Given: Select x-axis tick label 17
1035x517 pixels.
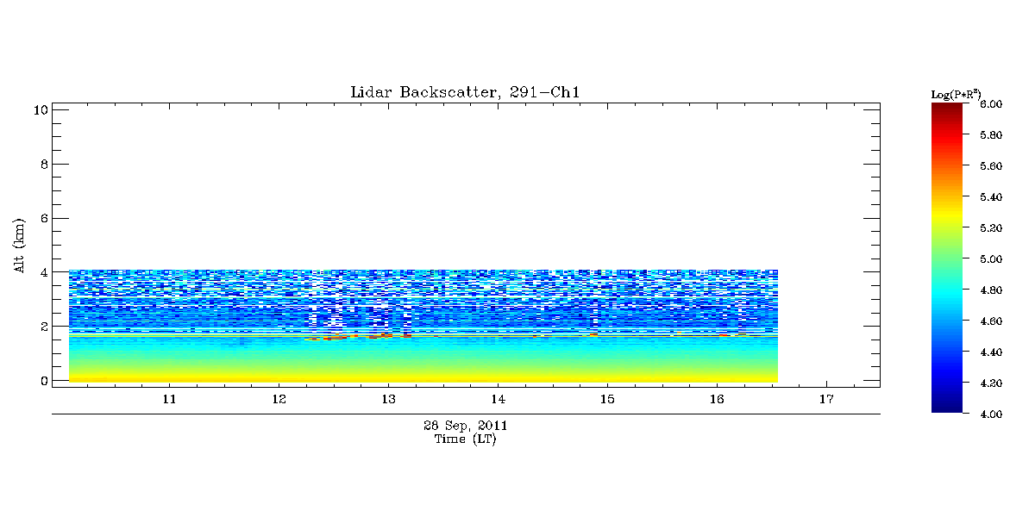Looking at the screenshot, I should pos(826,400).
